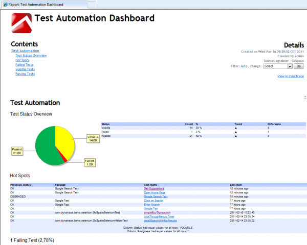Click the Count column header

click(189, 124)
